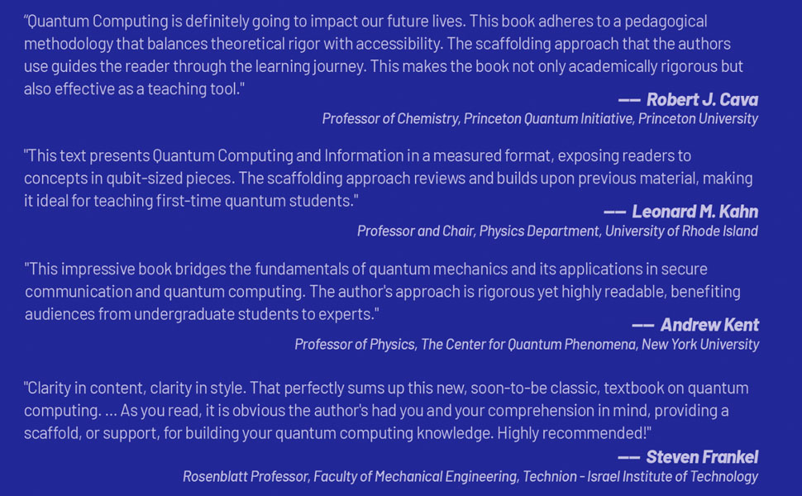
Task: Click the words University of Rhode Island
Action: point(681,231)
